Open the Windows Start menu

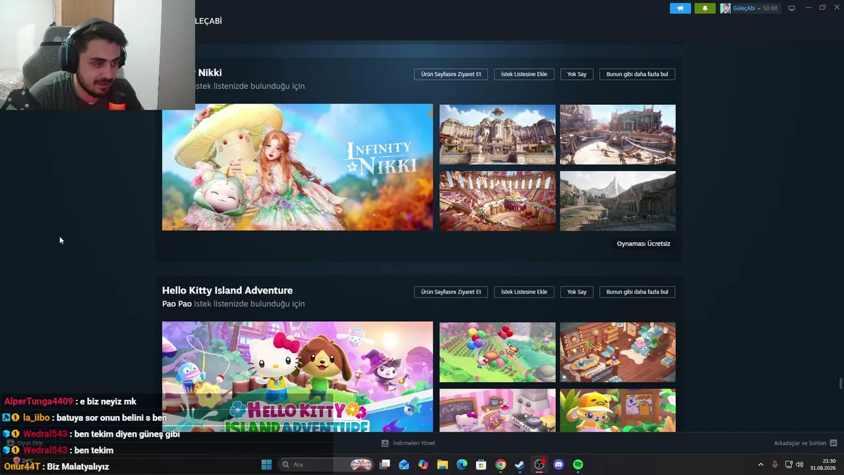[x=266, y=464]
